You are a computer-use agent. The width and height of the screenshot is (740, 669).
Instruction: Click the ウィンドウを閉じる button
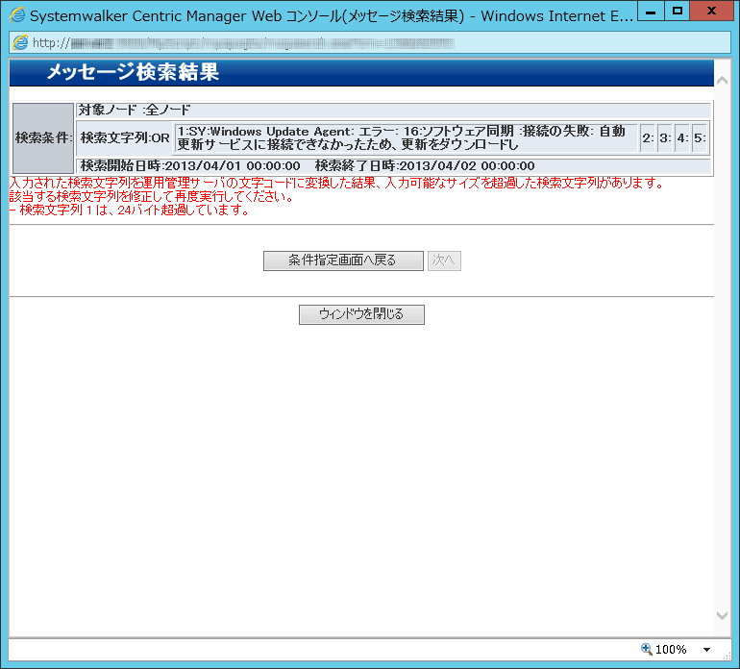point(361,314)
